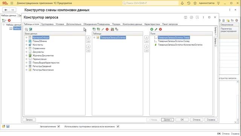The height and width of the screenshot is (136, 241).
Task: Click the add data set icon in background window
Action: coord(4,20)
